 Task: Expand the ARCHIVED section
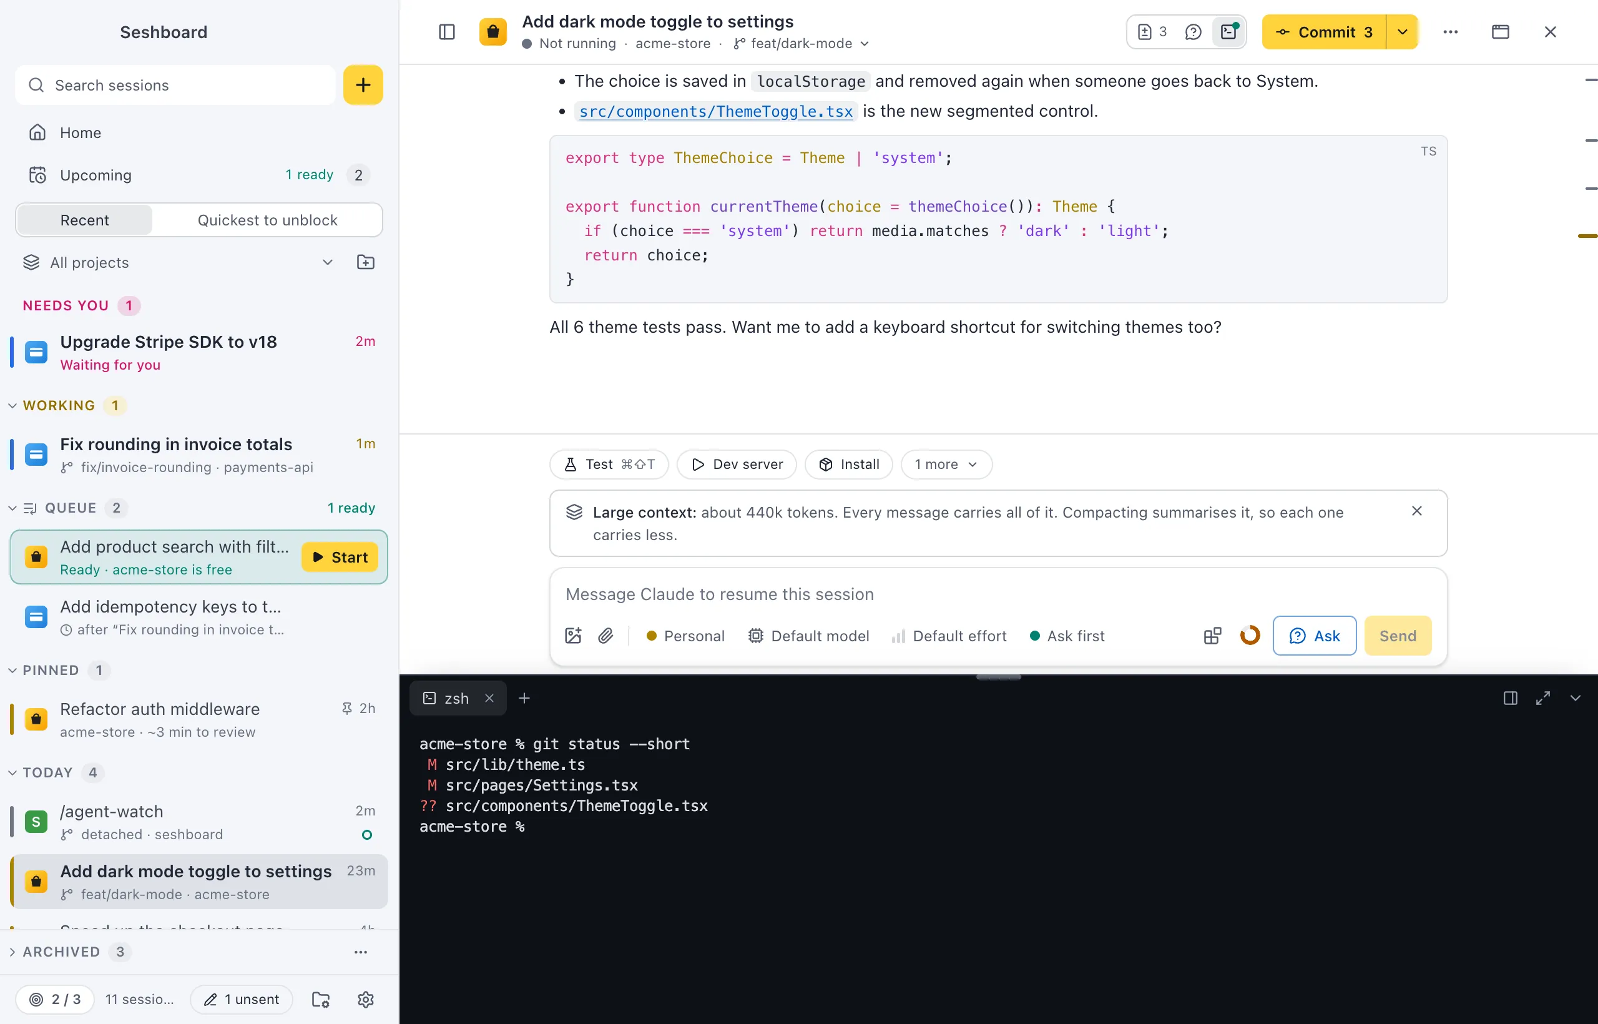(12, 952)
